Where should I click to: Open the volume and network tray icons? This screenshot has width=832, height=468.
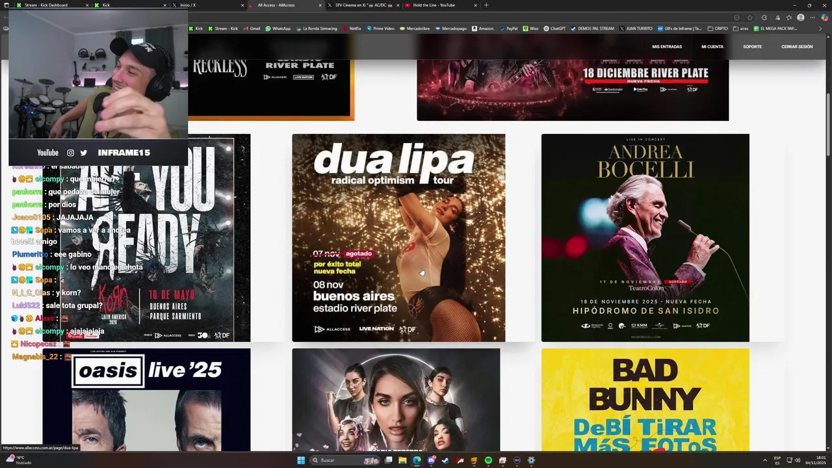[794, 460]
